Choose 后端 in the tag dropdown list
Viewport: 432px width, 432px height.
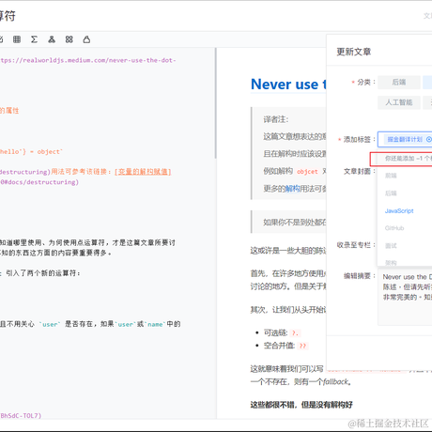click(x=391, y=193)
